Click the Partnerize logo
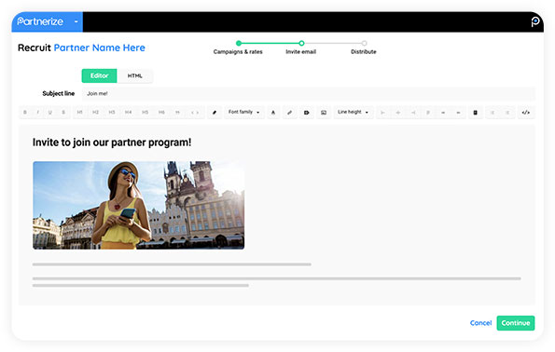 40,21
